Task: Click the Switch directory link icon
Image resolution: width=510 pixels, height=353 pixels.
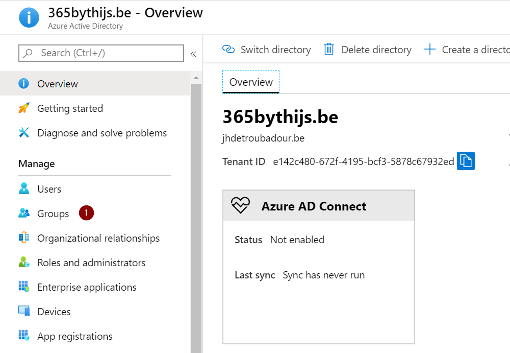Action: pos(228,49)
